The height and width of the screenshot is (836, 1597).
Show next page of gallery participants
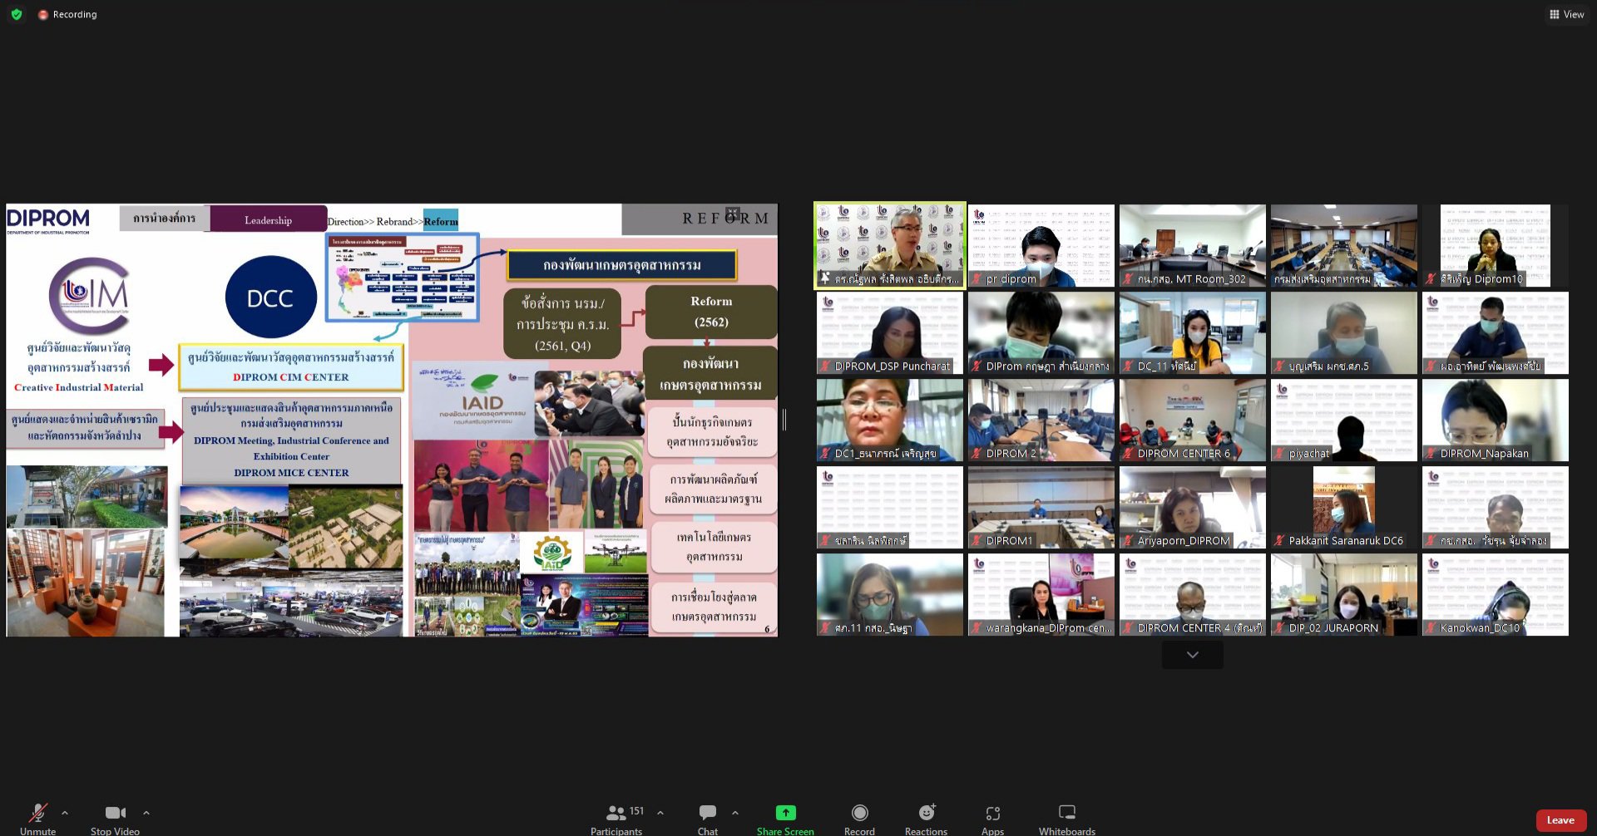1193,655
